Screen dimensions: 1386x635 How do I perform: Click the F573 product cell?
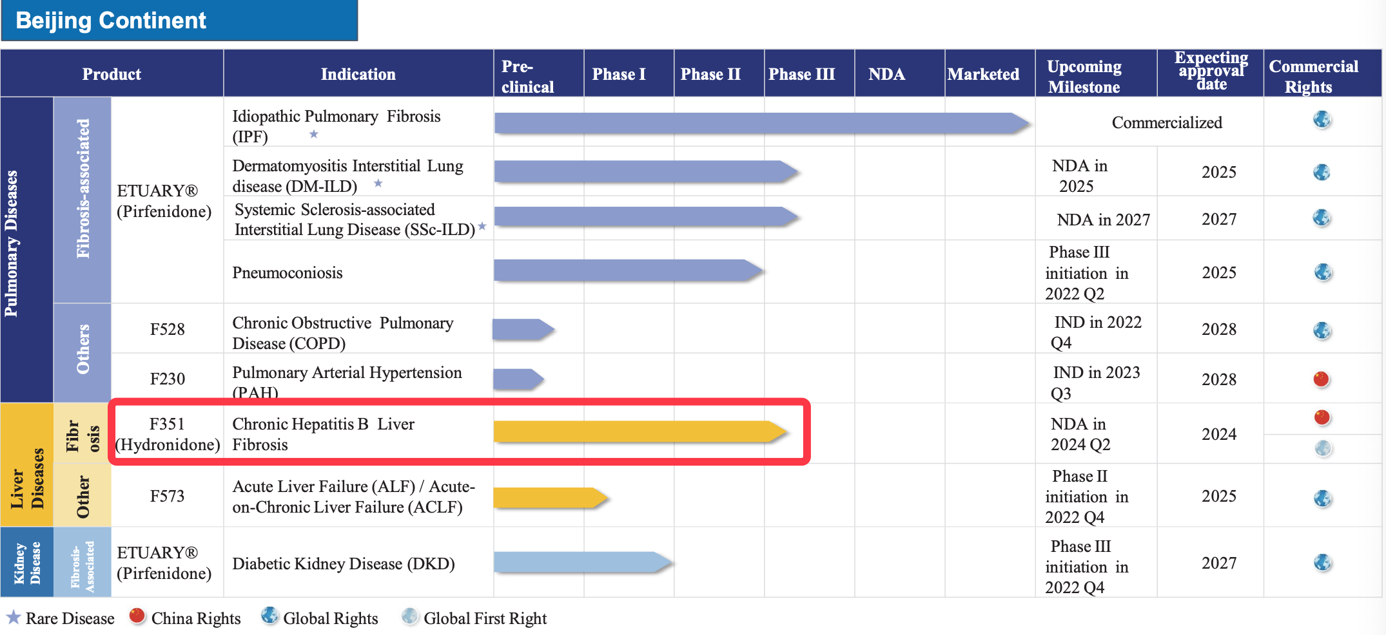pyautogui.click(x=168, y=496)
